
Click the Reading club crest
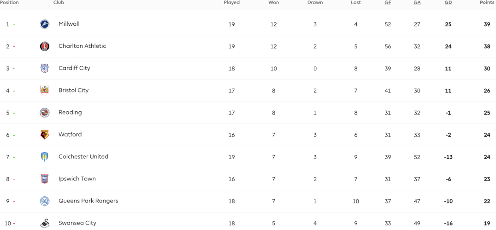coord(45,113)
